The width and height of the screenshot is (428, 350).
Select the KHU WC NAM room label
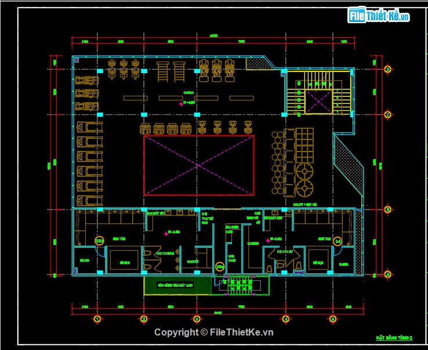pyautogui.click(x=165, y=254)
